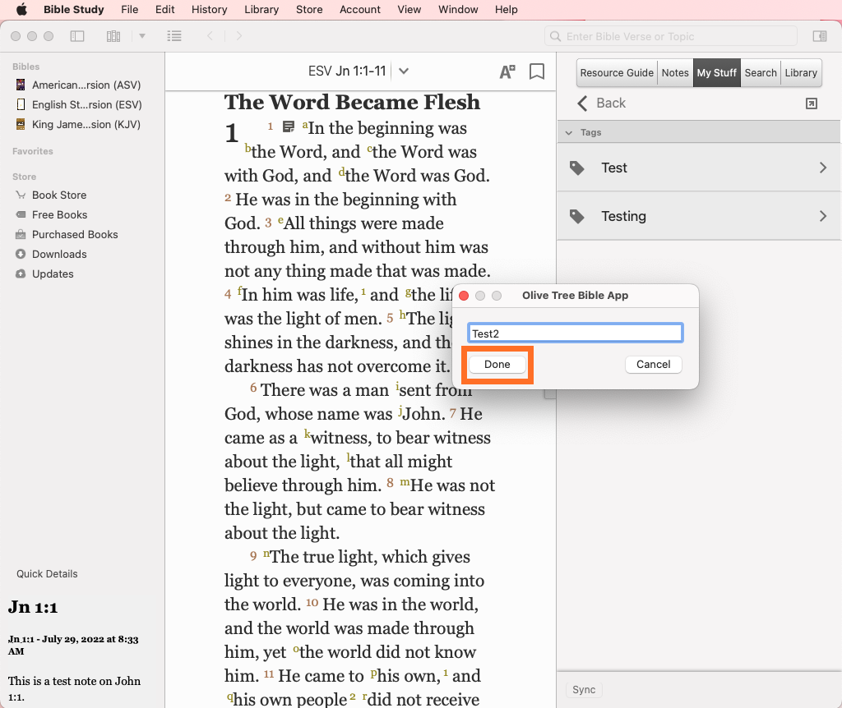Open the text size settings icon

point(507,71)
